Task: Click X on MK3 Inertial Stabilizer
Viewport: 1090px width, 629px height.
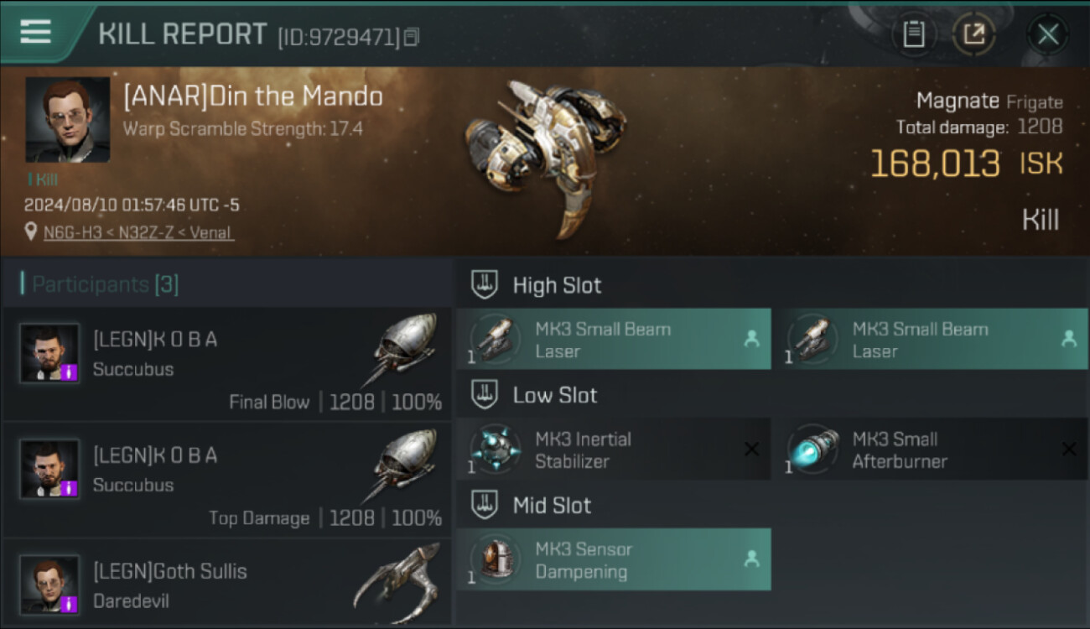Action: click(x=751, y=450)
